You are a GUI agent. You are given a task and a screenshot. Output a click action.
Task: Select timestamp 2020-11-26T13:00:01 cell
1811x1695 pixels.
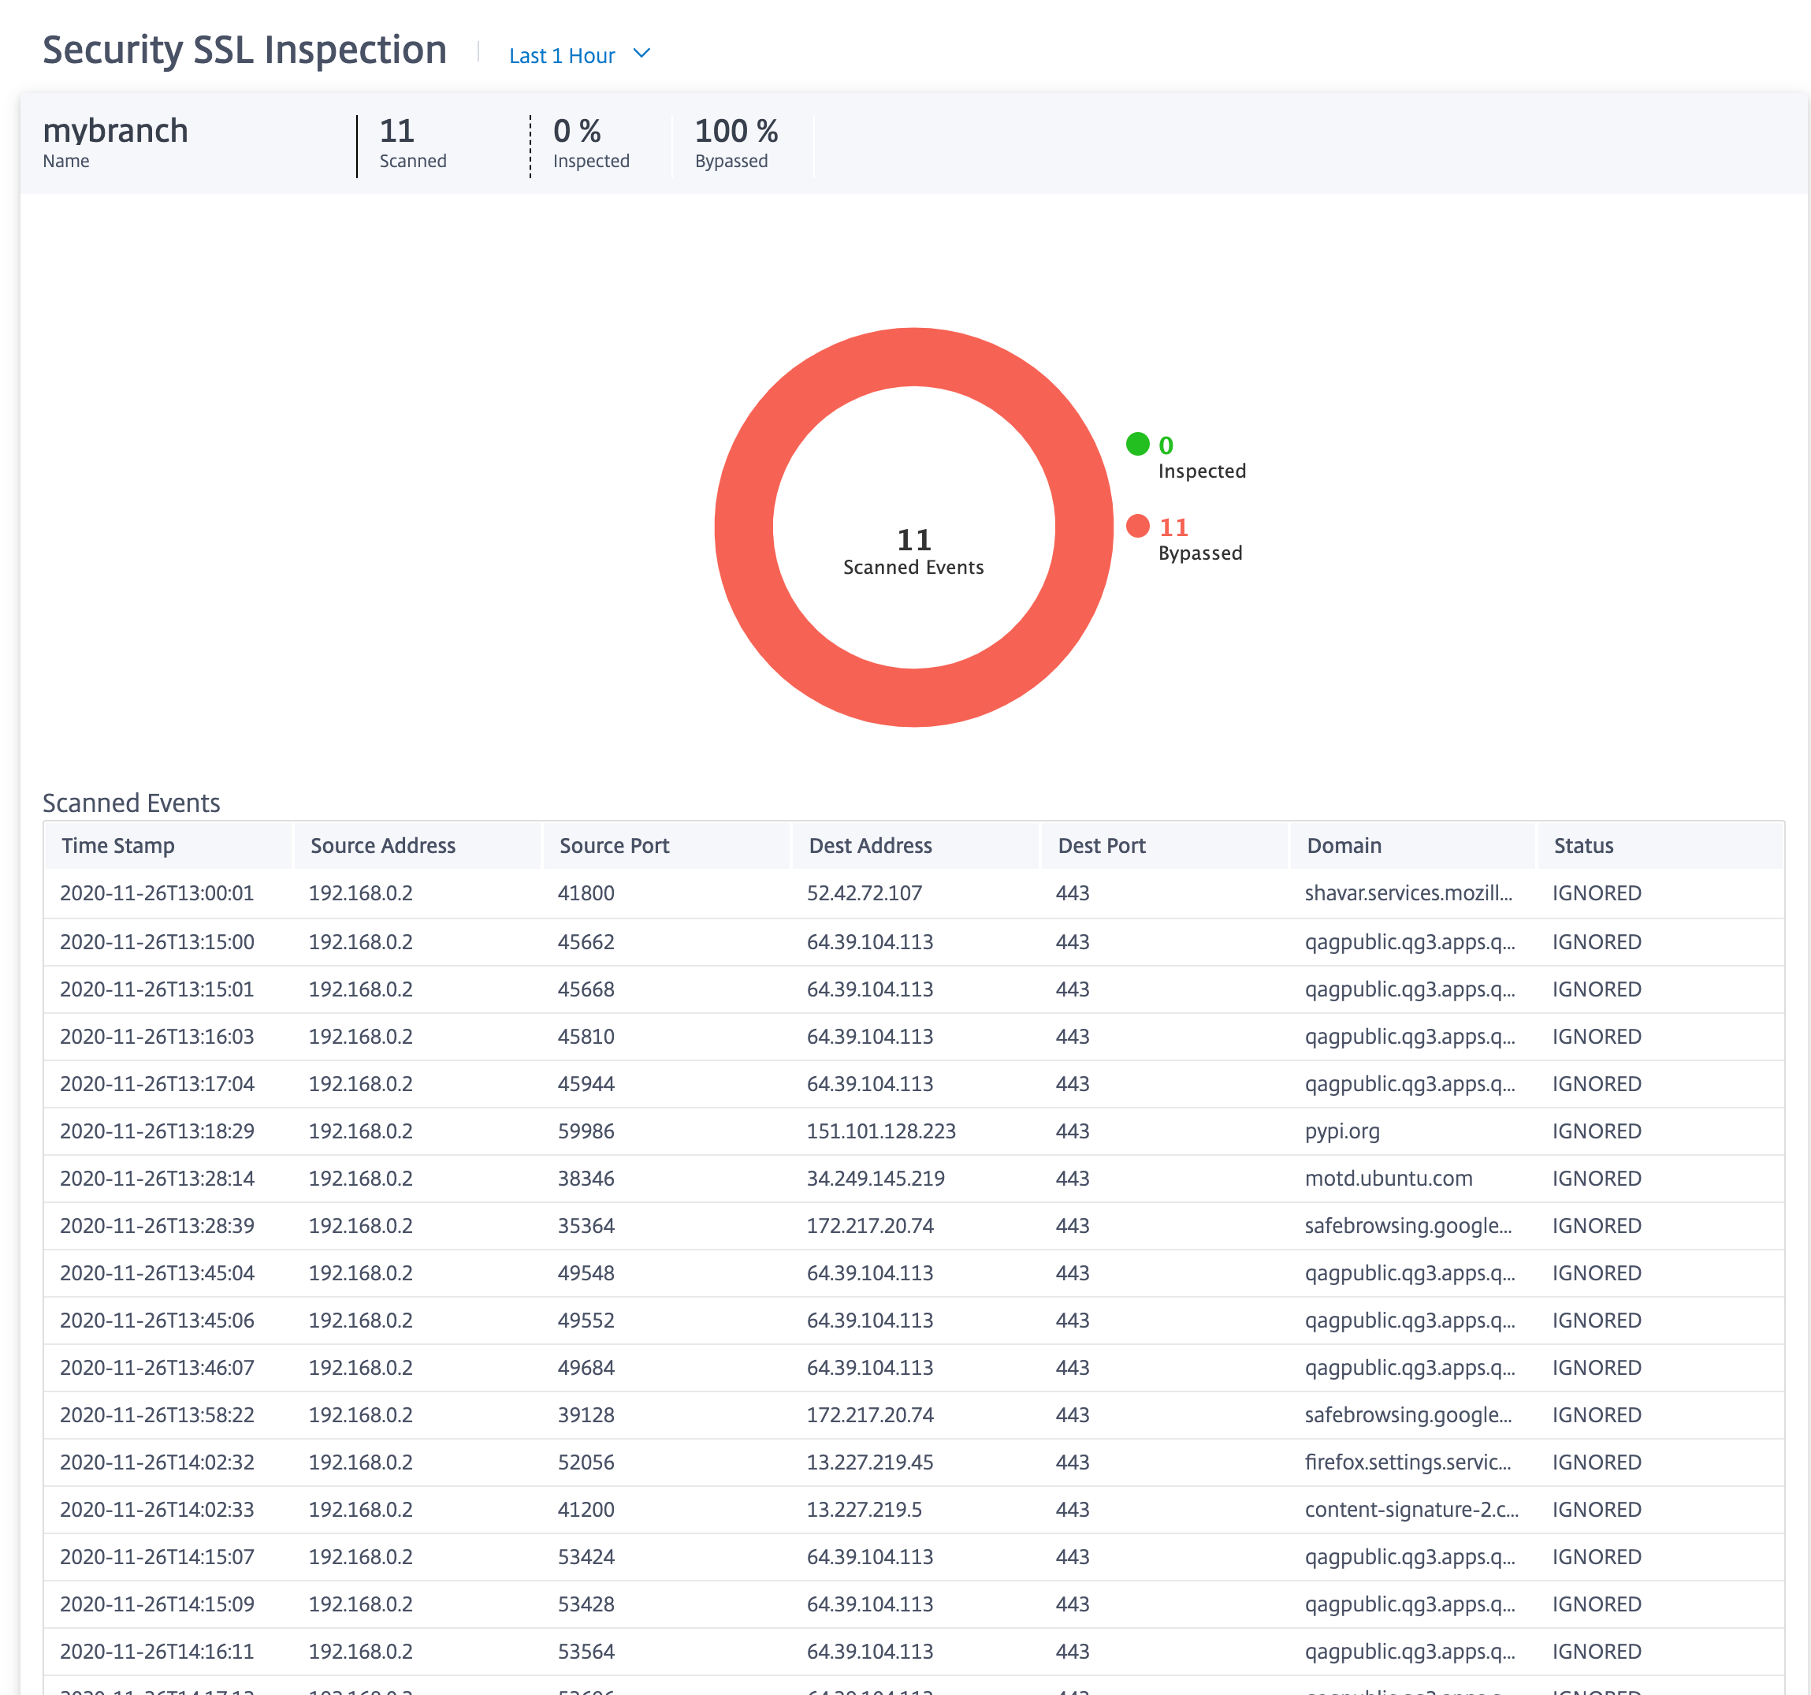(x=157, y=893)
